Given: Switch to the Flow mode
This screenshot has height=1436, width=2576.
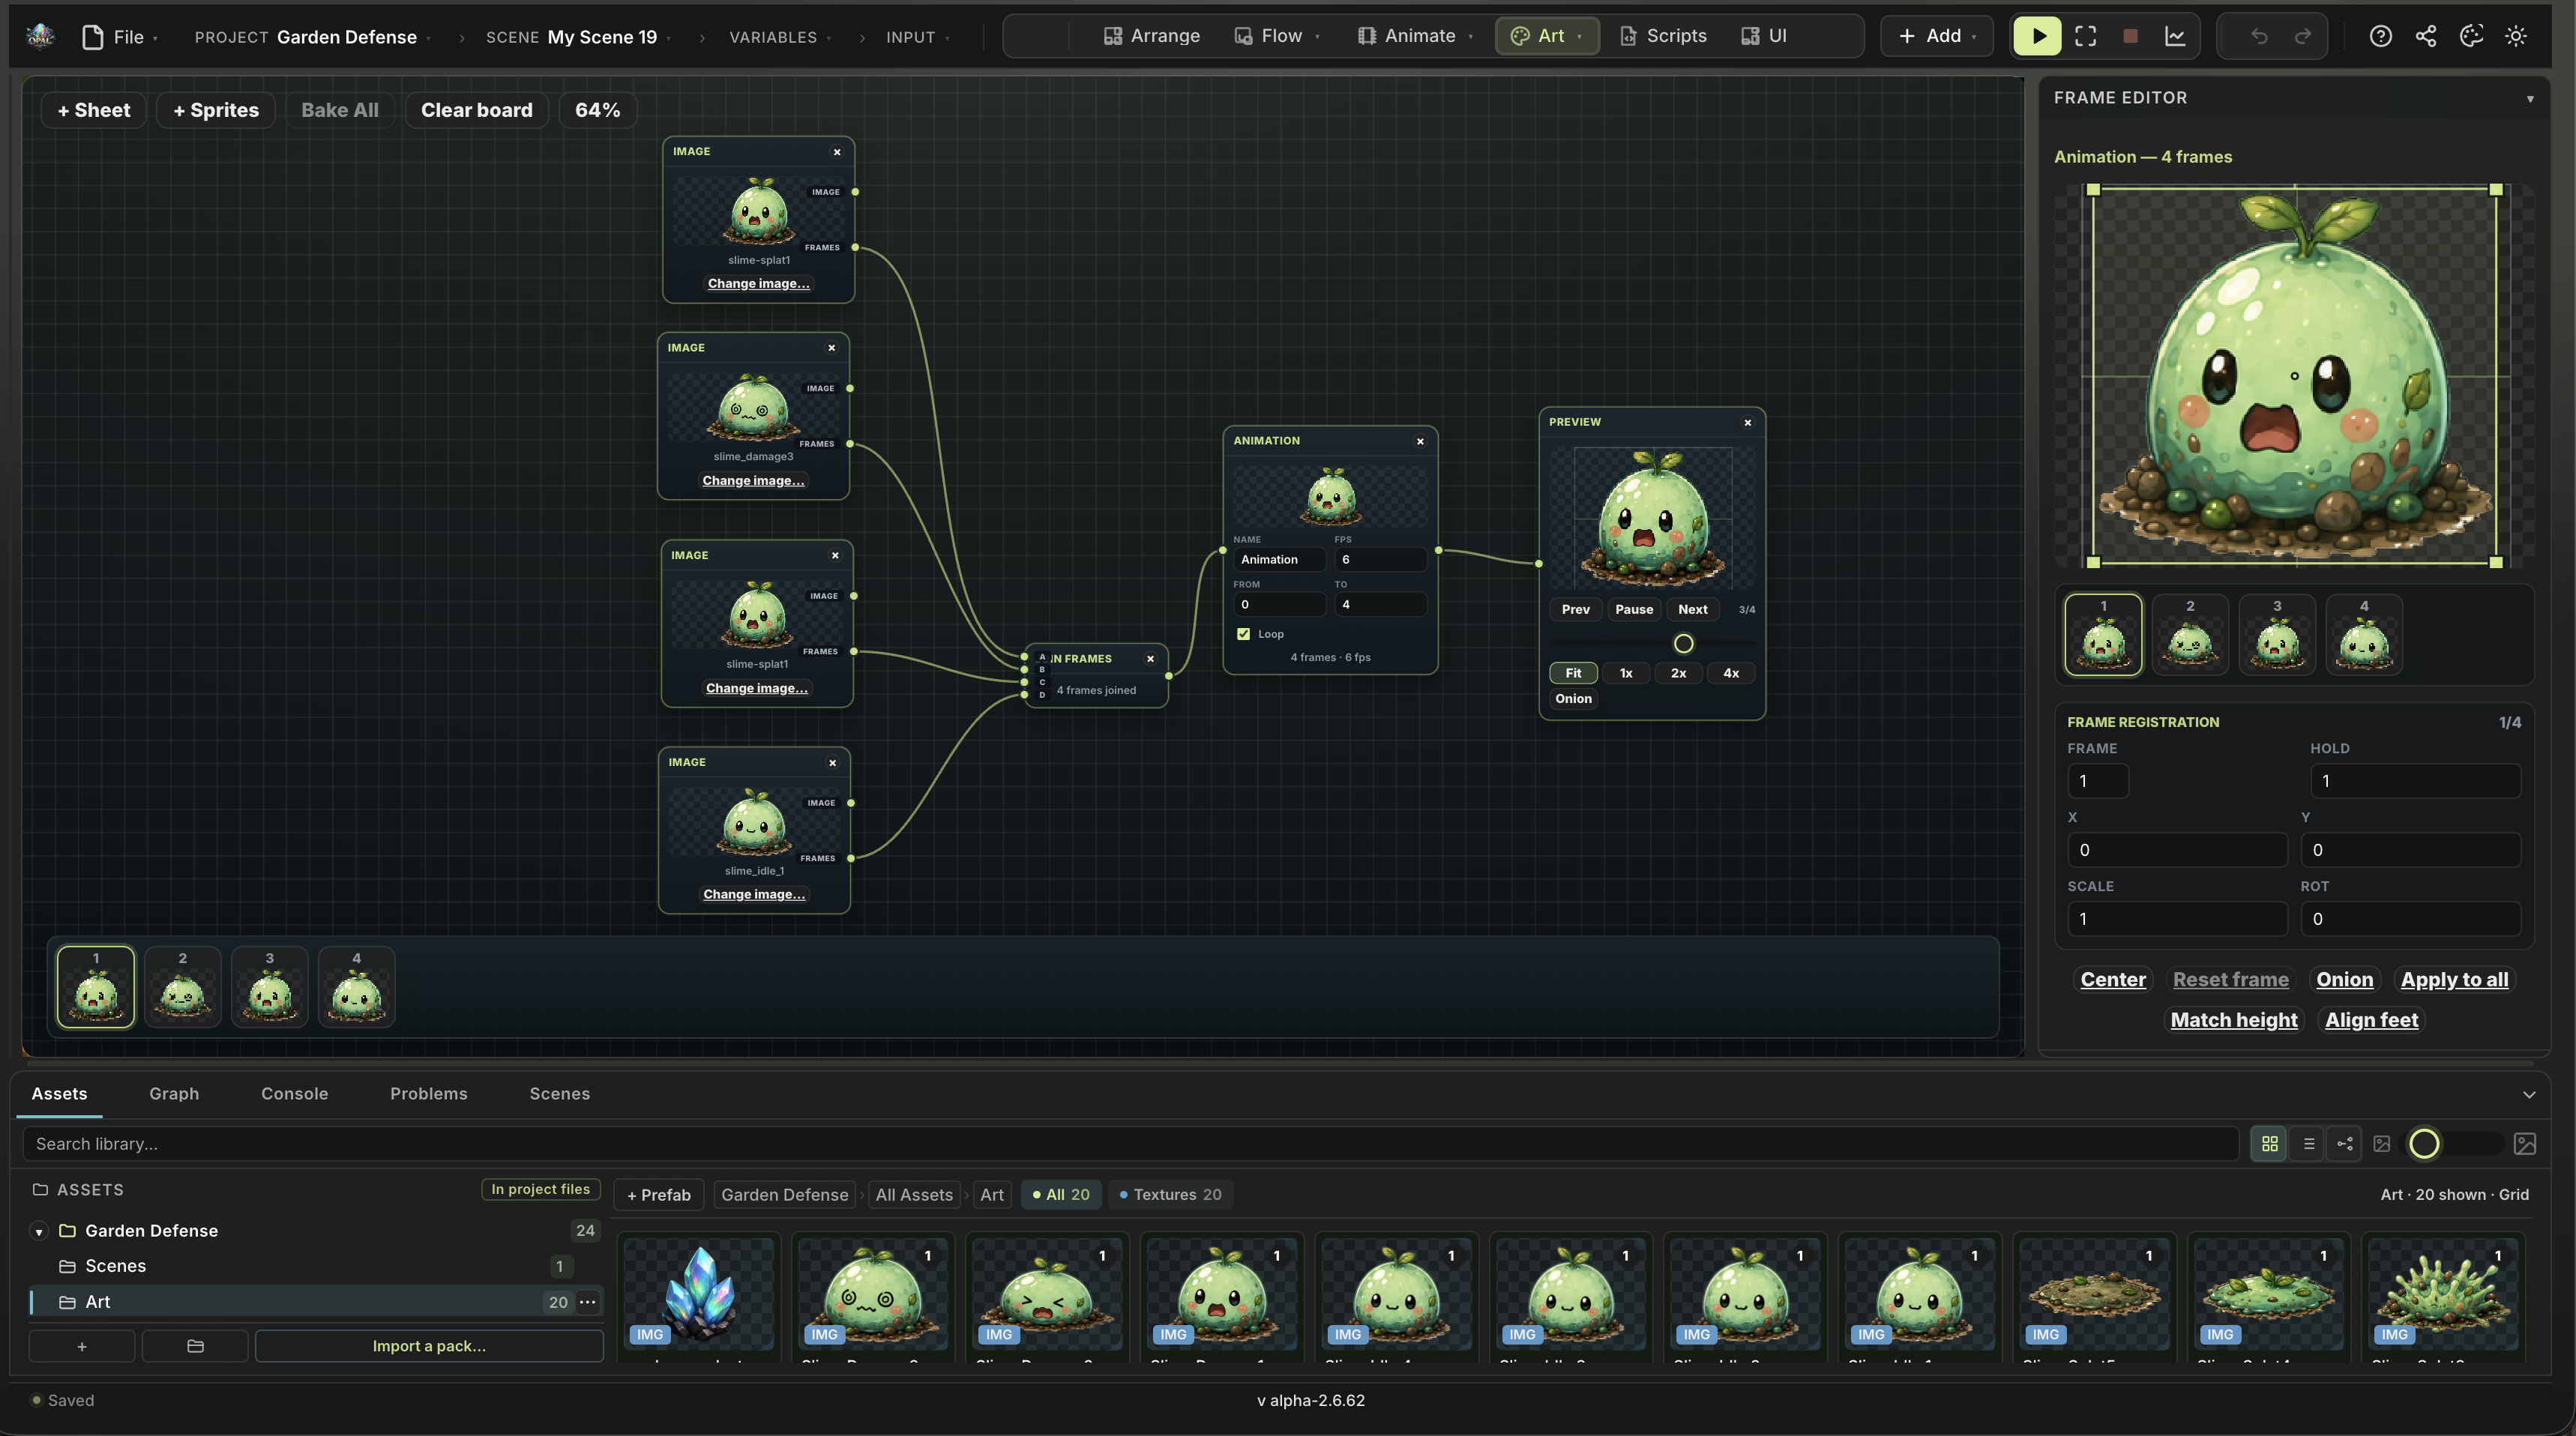Looking at the screenshot, I should 1277,36.
